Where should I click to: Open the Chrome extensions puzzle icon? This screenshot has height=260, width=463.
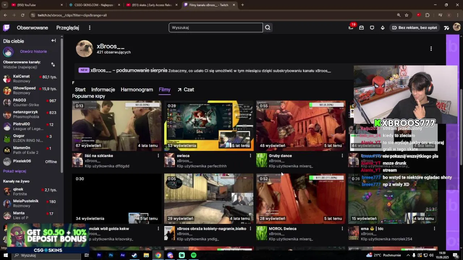point(428,15)
